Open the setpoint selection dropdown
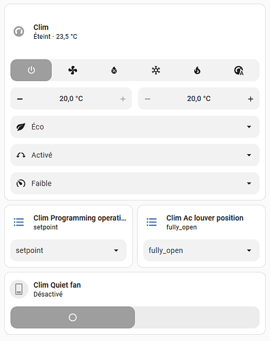The image size is (270, 341). tap(69, 250)
